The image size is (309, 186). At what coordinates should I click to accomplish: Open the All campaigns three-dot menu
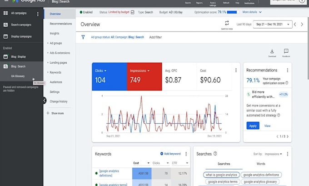click(x=38, y=14)
